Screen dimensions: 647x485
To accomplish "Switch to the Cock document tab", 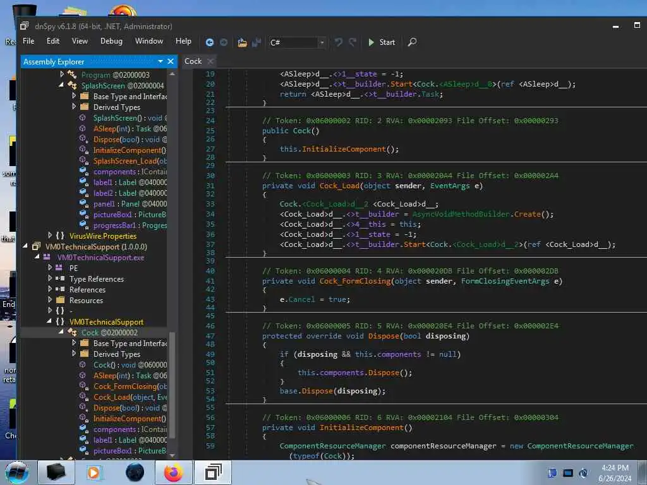I will click(193, 61).
